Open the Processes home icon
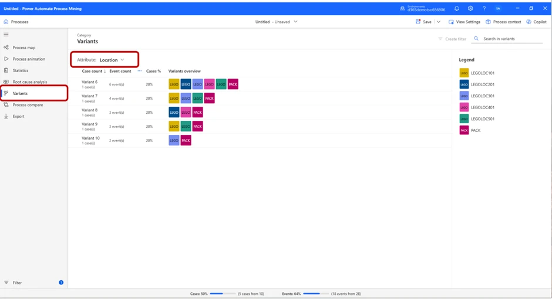Viewport: 552px width, 299px height. (x=6, y=22)
